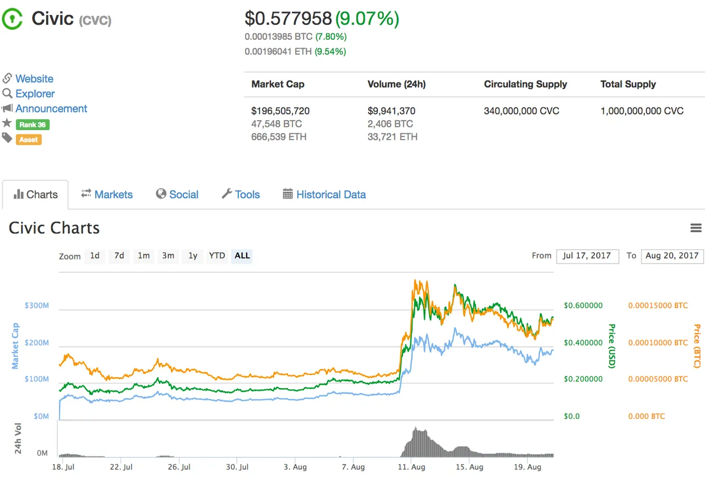Click the megaphone icon beside Announcement

(7, 108)
